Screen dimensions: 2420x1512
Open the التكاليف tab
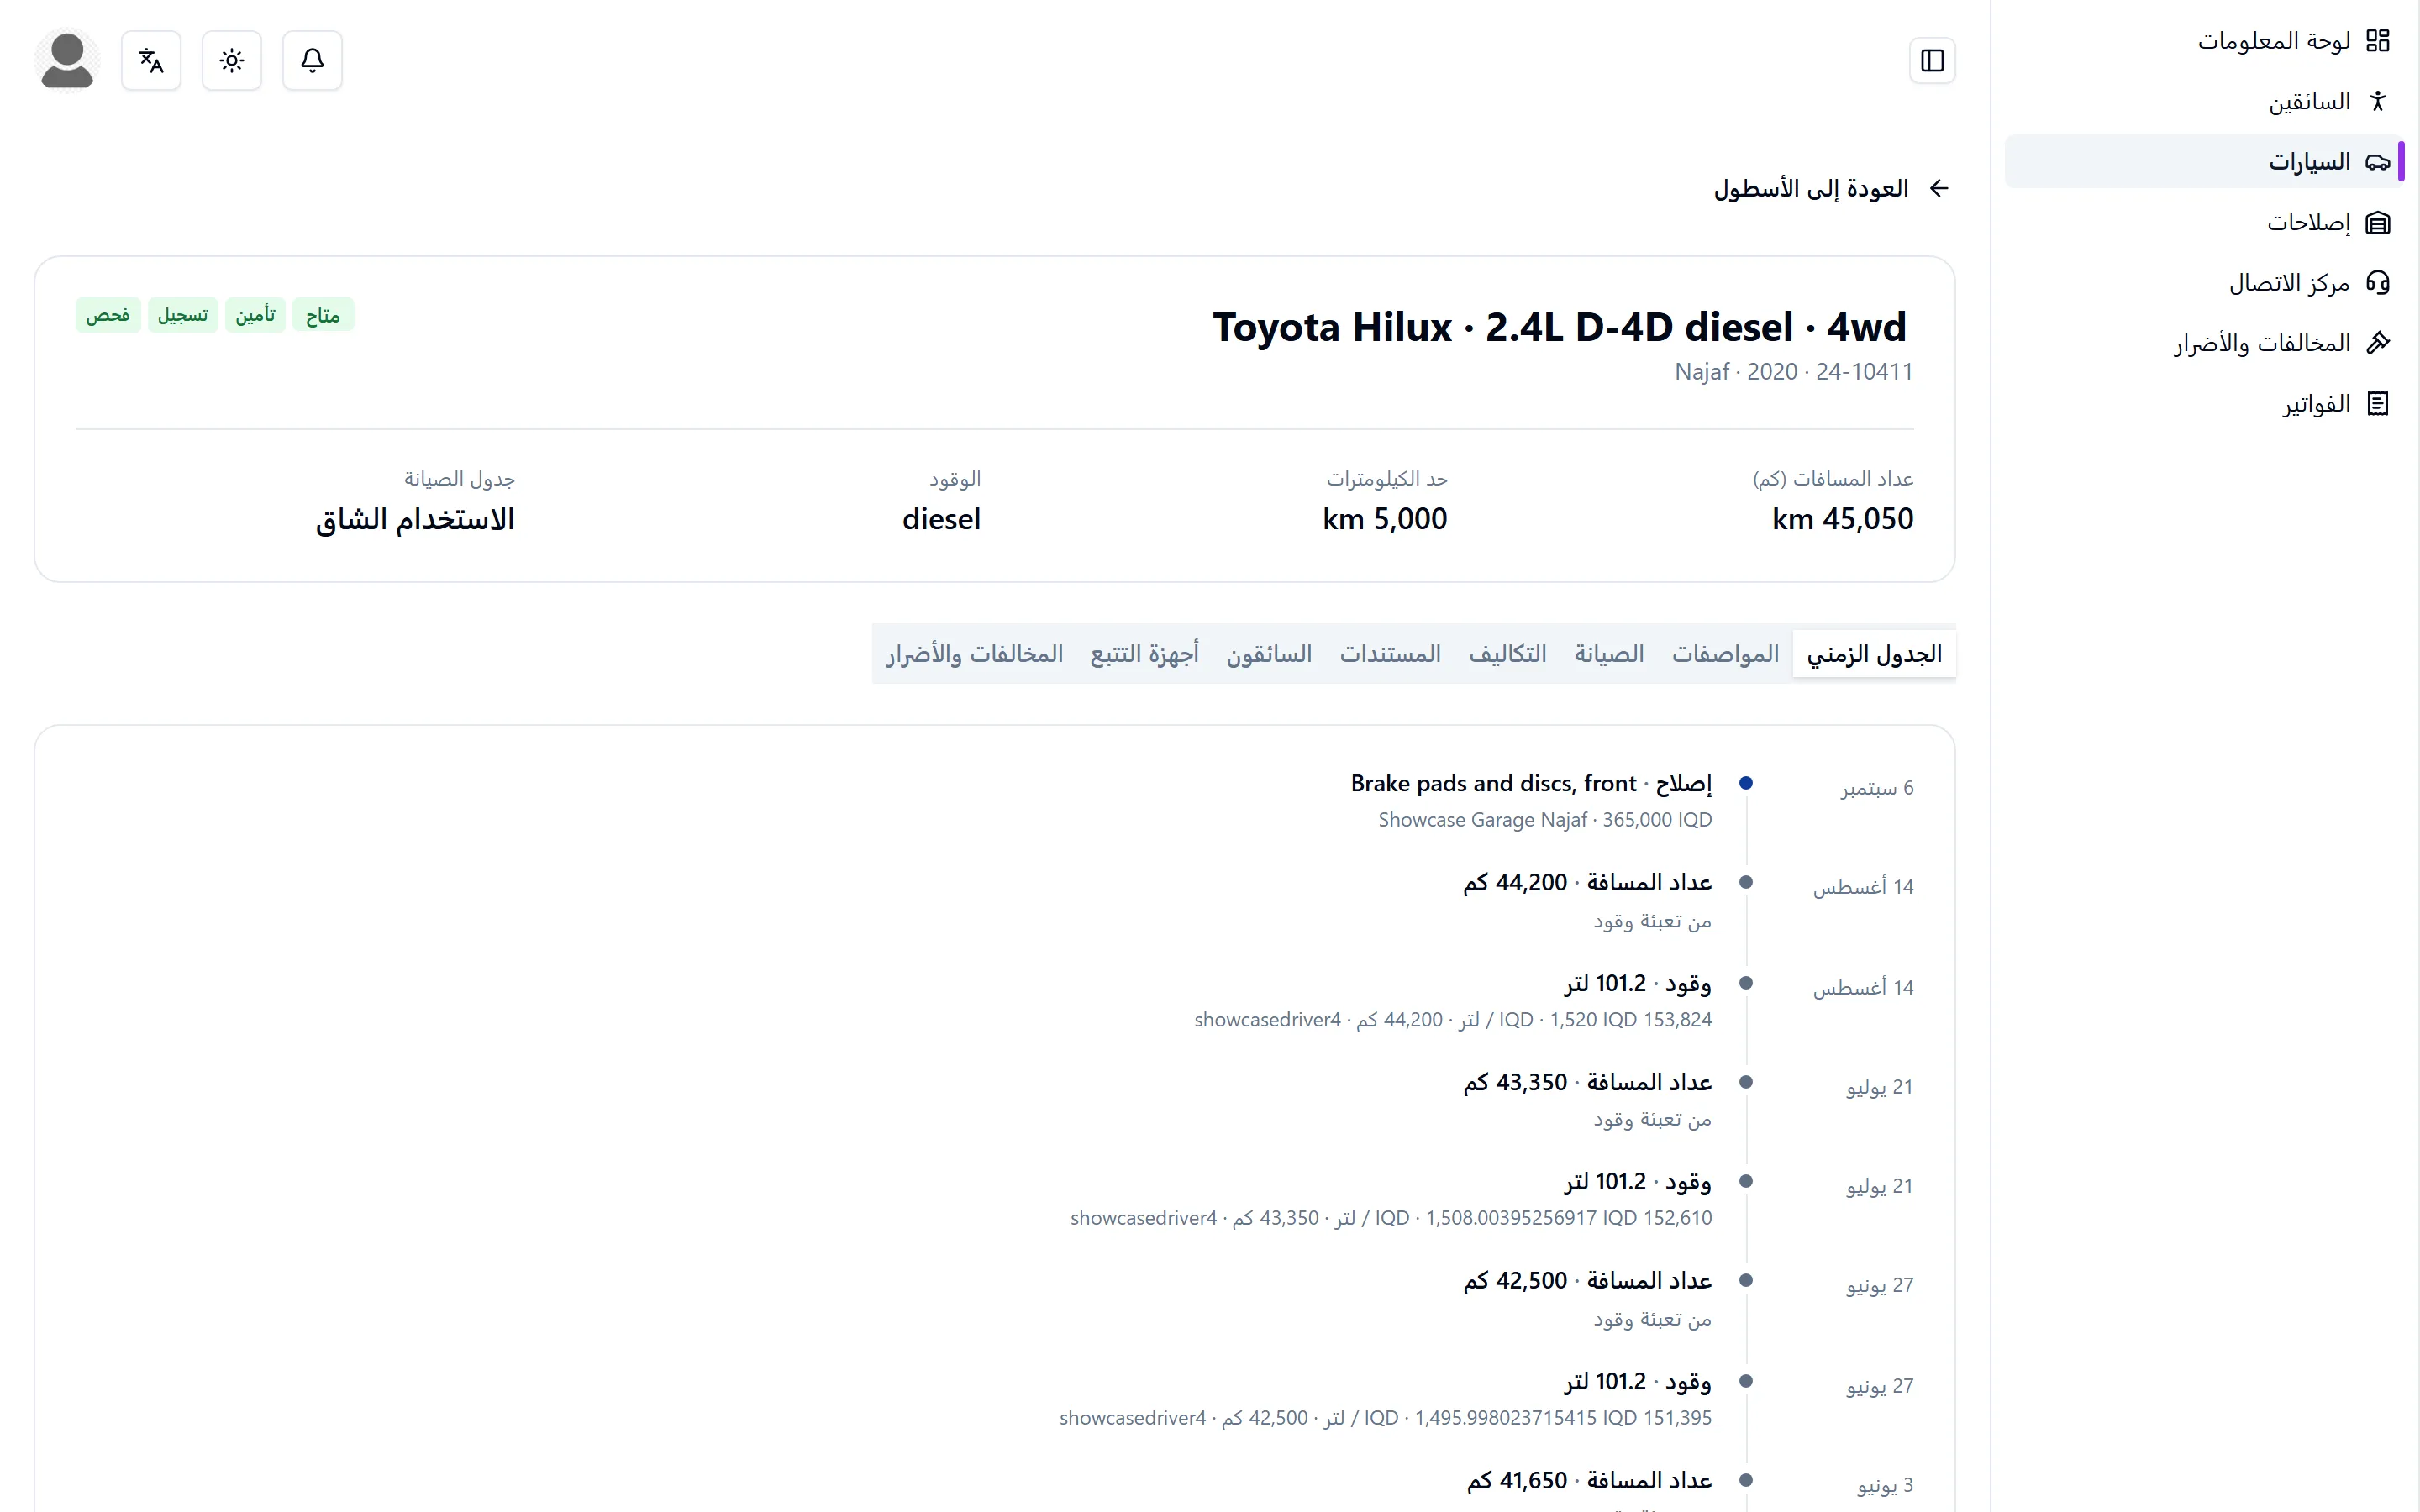[1507, 654]
